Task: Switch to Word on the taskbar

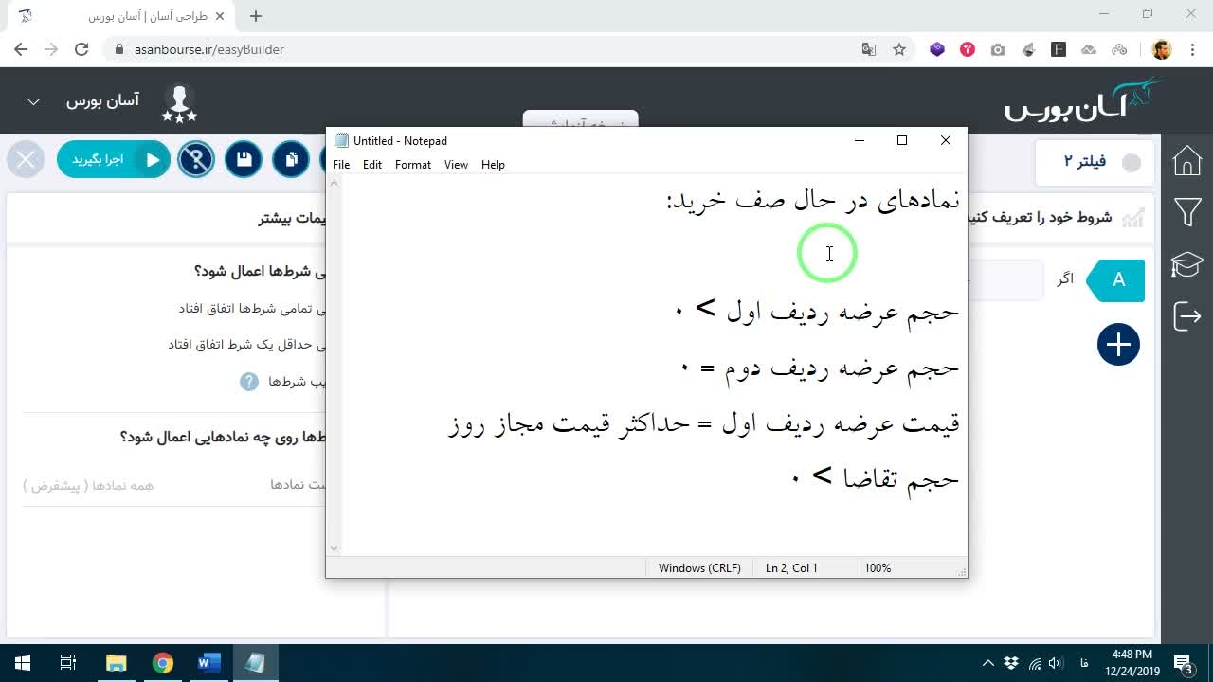Action: (x=208, y=663)
